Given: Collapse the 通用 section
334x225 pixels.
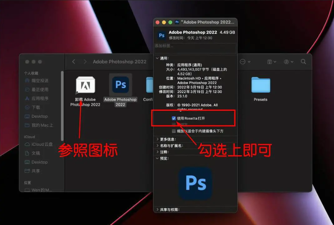Looking at the screenshot, I should click(157, 58).
